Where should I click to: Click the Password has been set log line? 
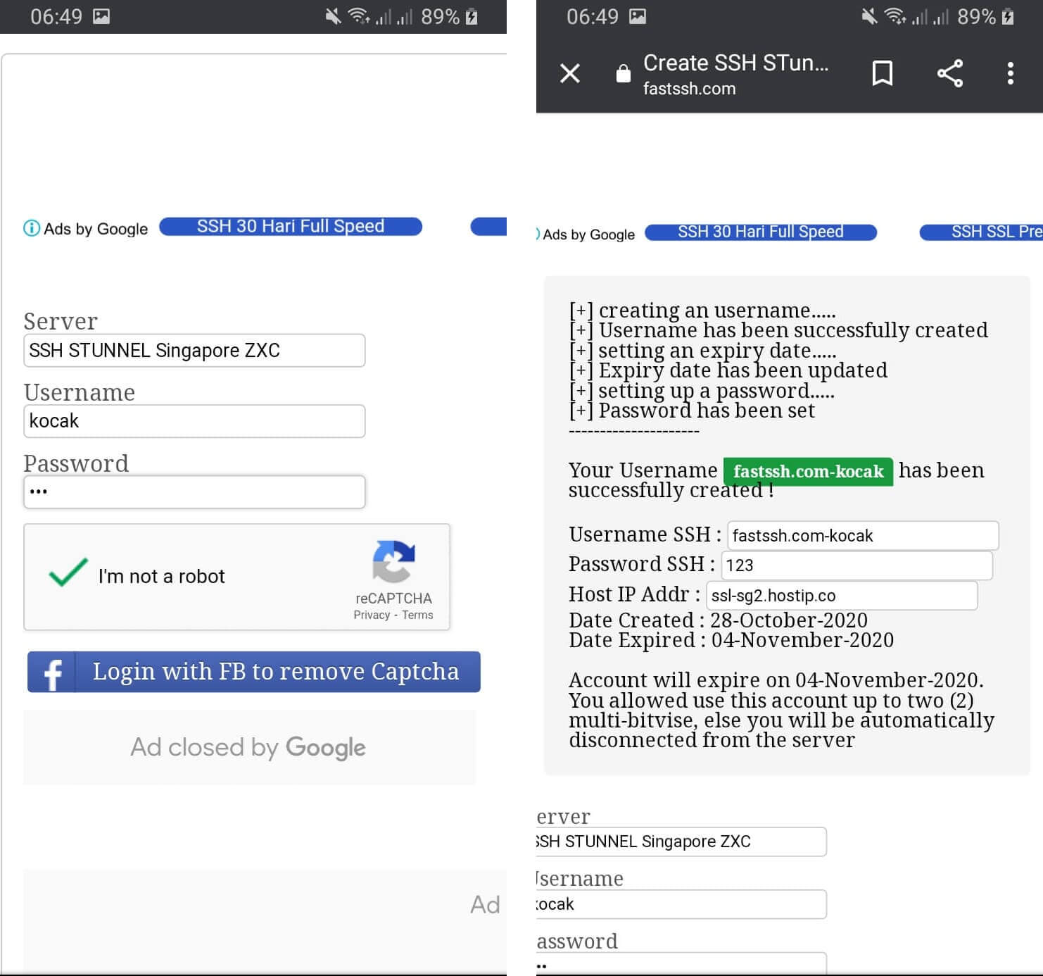point(692,411)
